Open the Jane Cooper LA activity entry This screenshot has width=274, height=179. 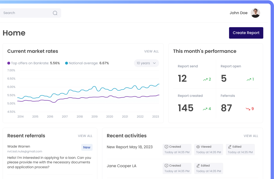click(x=121, y=166)
